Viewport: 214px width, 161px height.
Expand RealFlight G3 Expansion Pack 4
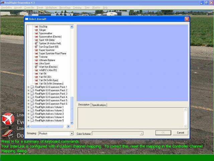point(28,97)
